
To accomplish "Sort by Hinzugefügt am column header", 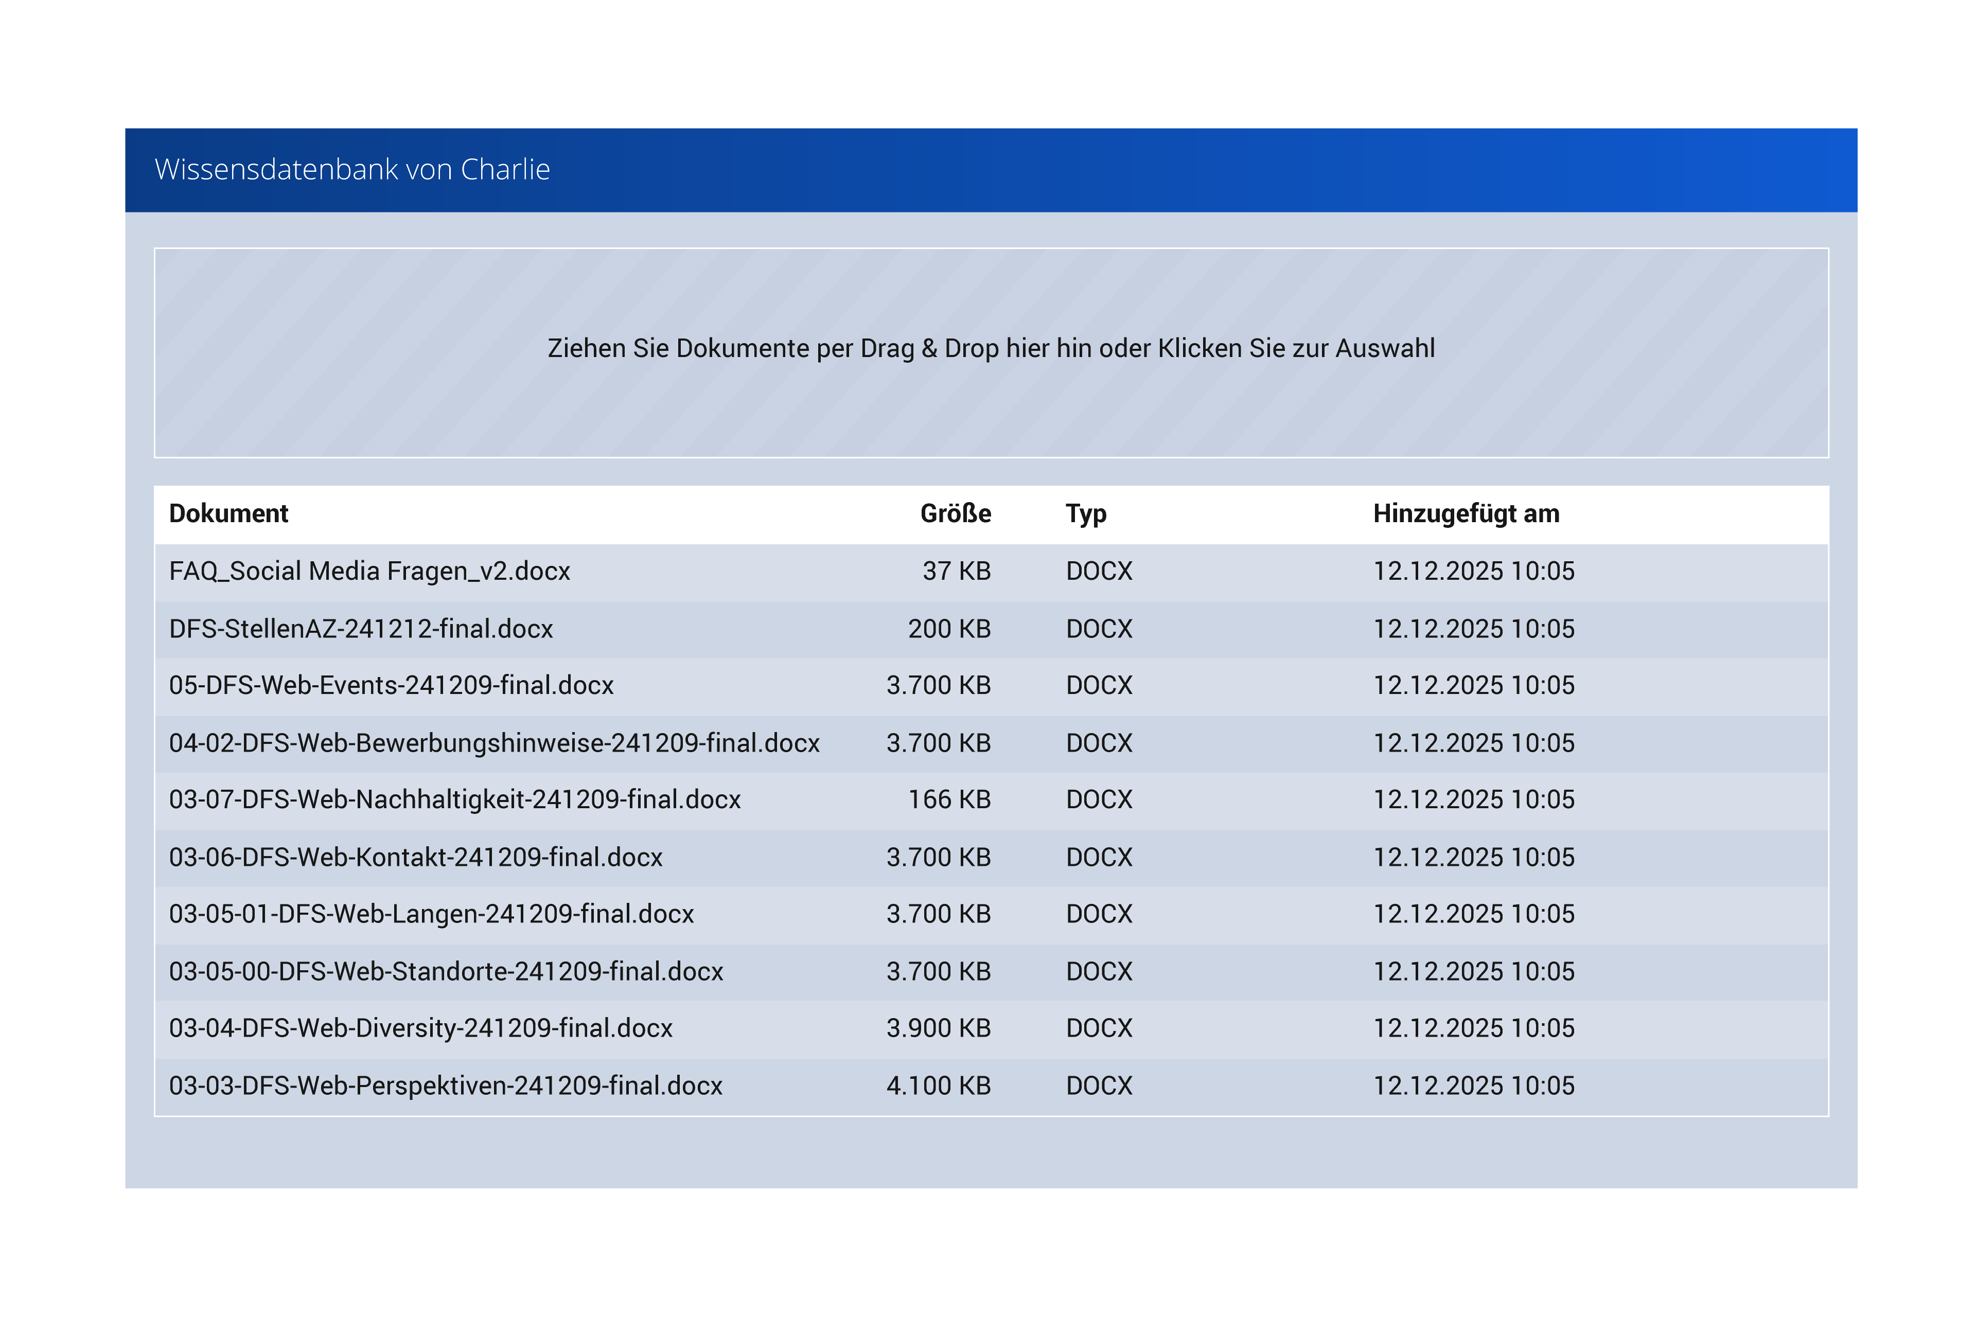I will coord(1465,513).
